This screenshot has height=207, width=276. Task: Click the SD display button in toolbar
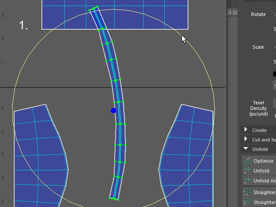[x=232, y=13]
